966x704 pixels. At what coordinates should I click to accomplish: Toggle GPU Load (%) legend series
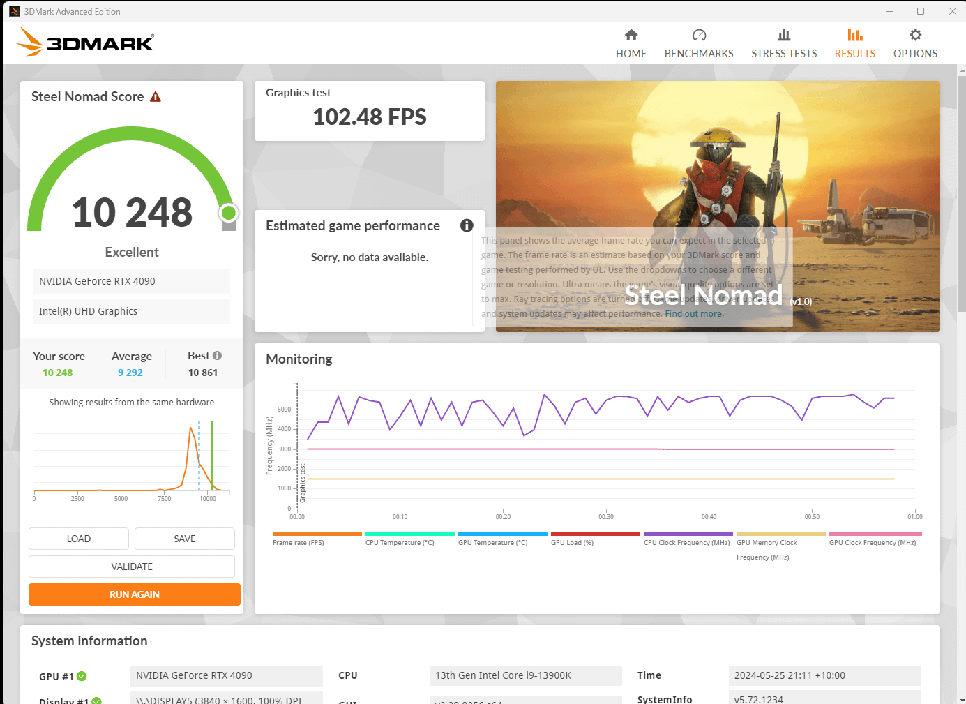coord(596,539)
